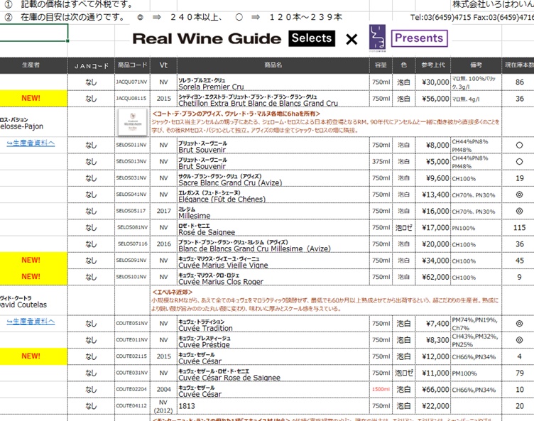Open David Coutelas 生産者資料へ link
This screenshot has height=421, width=534.
[x=31, y=321]
